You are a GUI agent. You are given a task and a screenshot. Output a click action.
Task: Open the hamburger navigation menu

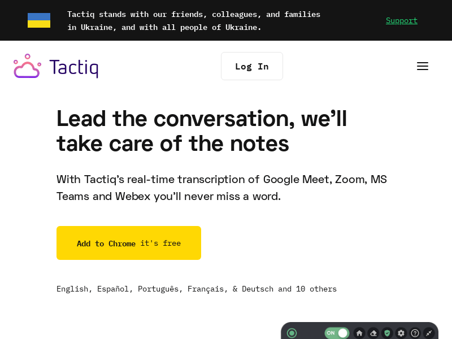point(422,66)
